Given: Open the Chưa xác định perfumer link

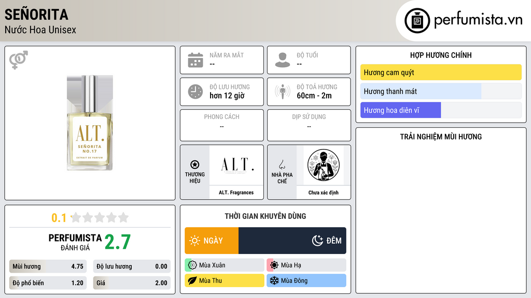Looking at the screenshot, I should pos(323,192).
